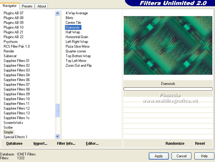This screenshot has width=215, height=162.
Task: Click the category list scroll-up arrow
Action: tap(58, 13)
